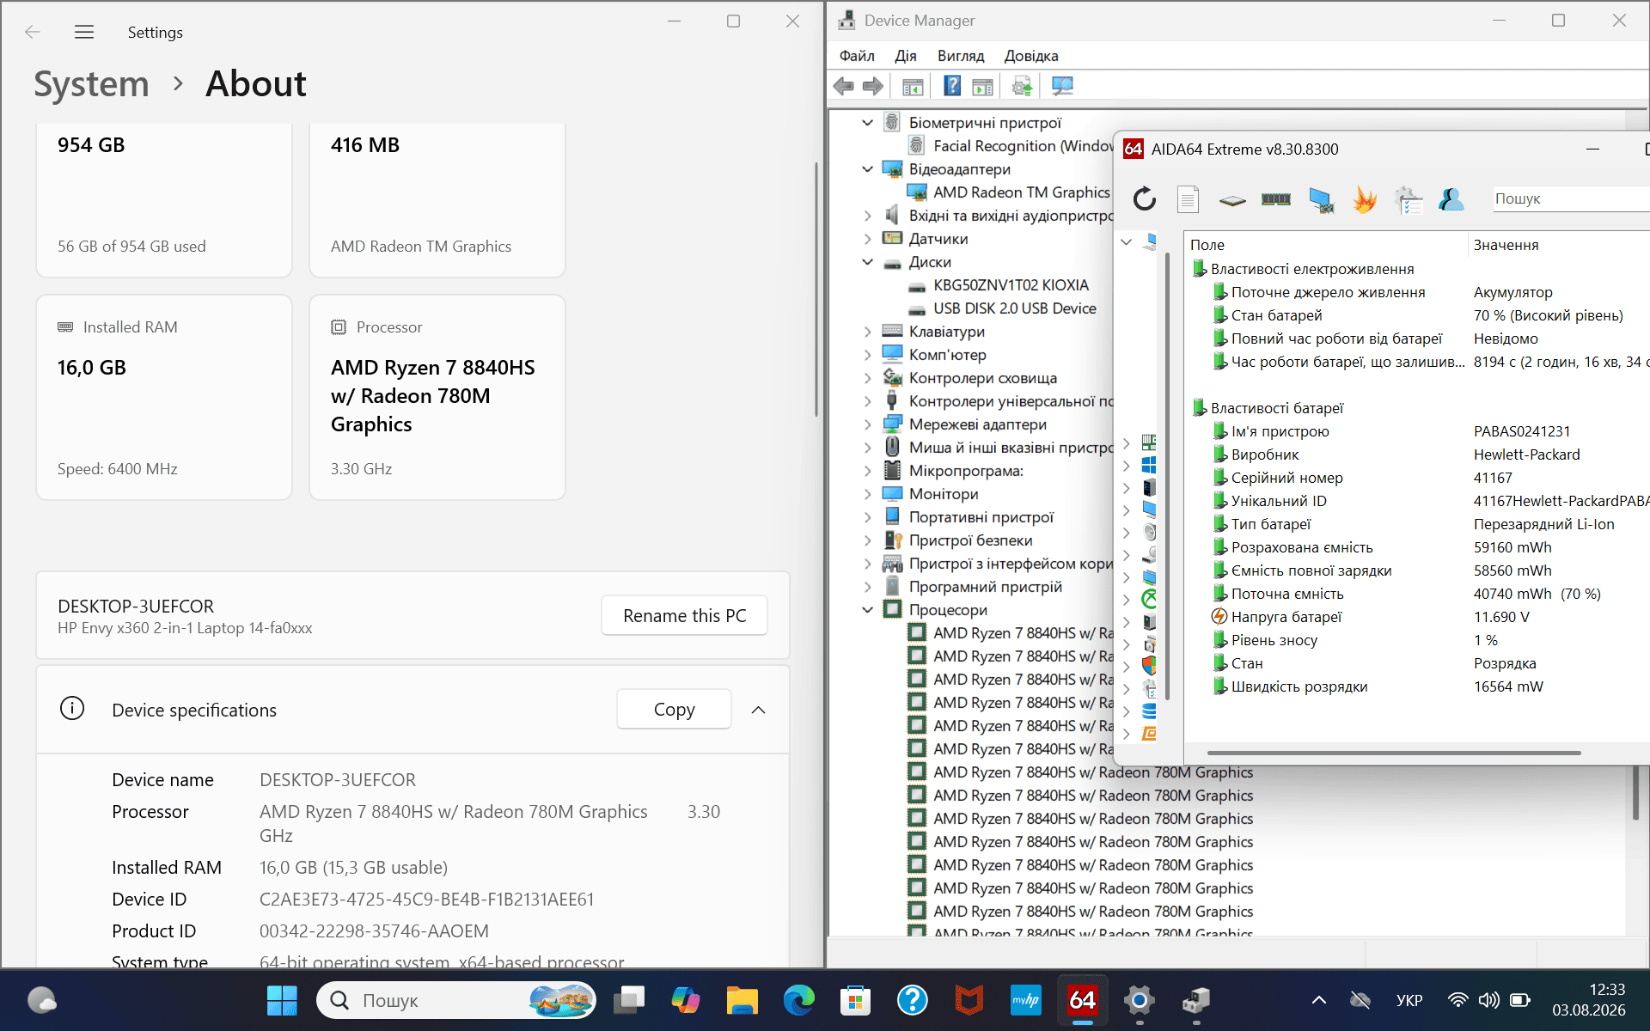This screenshot has height=1031, width=1650.
Task: Click the AIDA64 icon on the taskbar
Action: [x=1082, y=1000]
